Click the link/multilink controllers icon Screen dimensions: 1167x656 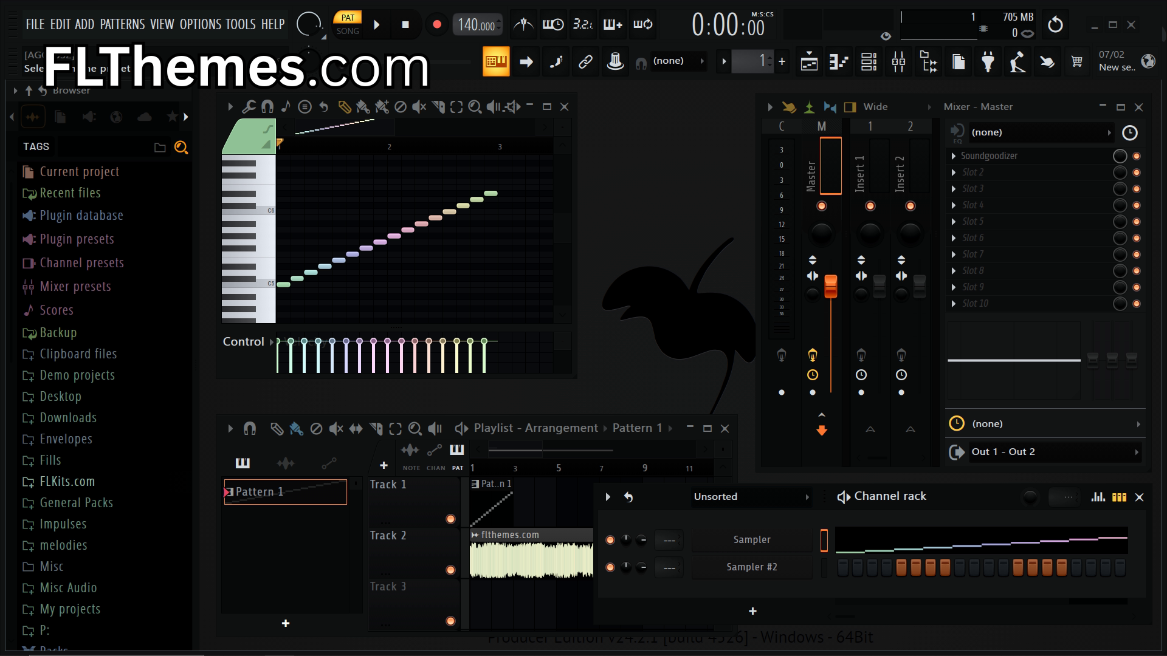coord(585,61)
